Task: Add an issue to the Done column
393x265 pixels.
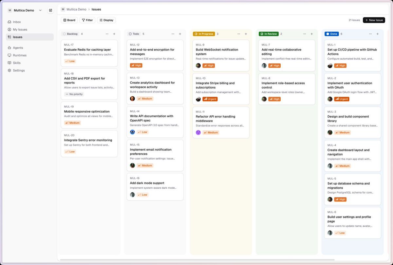Action: [377, 34]
